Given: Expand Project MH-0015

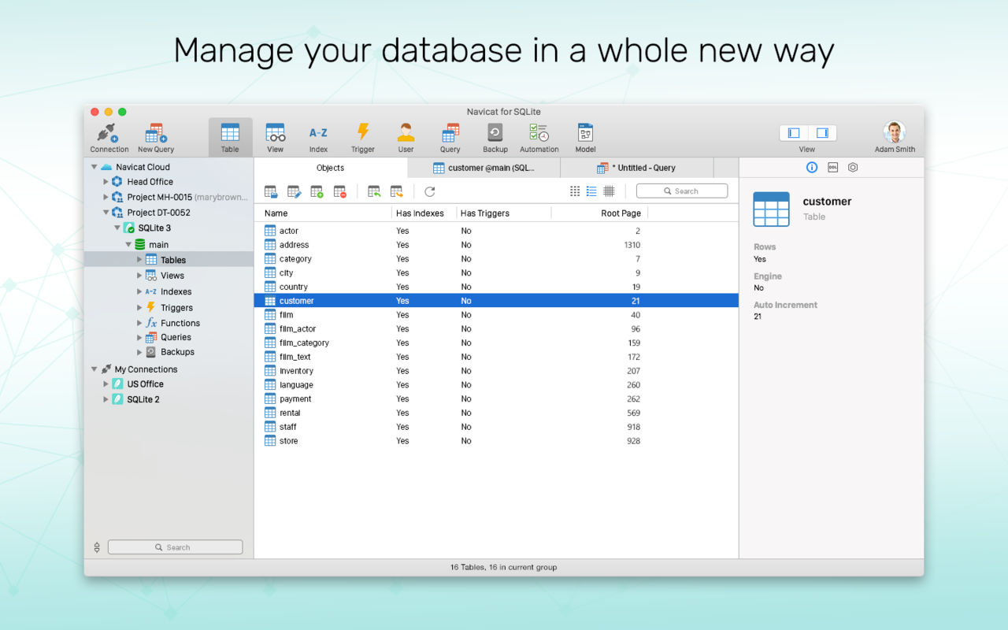Looking at the screenshot, I should pyautogui.click(x=106, y=197).
